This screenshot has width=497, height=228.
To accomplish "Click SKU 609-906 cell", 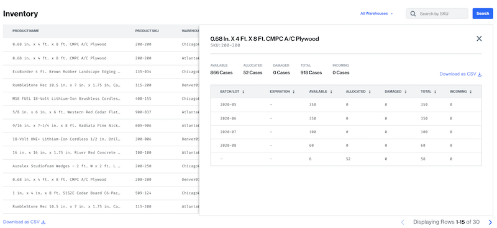I will [x=144, y=126].
